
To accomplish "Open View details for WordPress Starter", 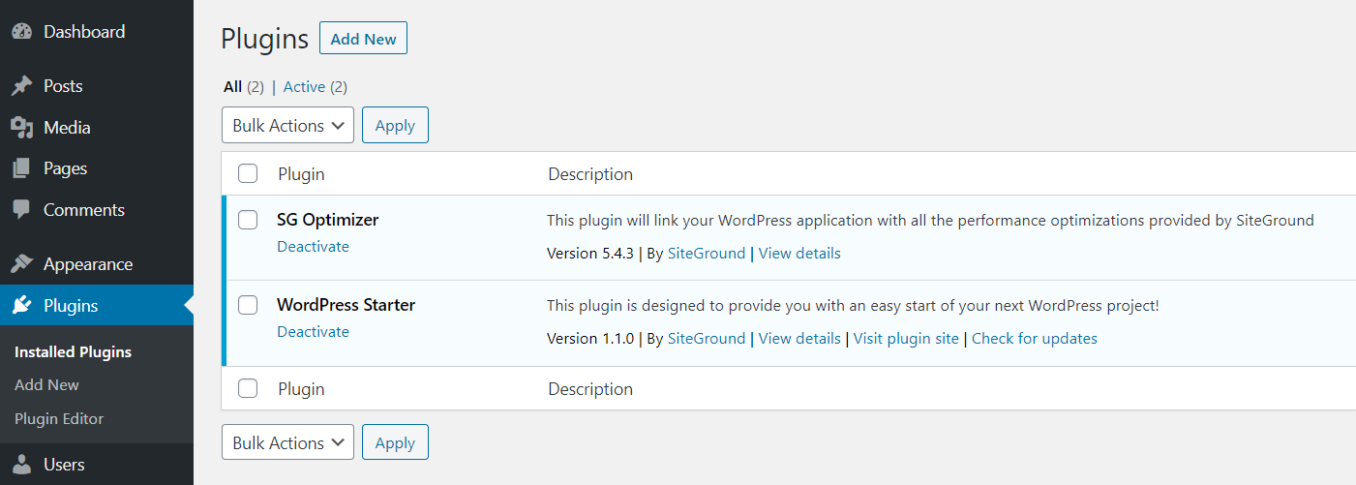I will [799, 339].
